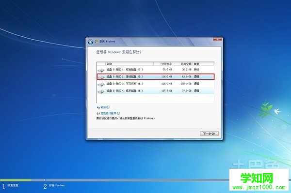Select the partition 2 name text ending (D:)
The image size is (291, 193).
tap(125, 76)
